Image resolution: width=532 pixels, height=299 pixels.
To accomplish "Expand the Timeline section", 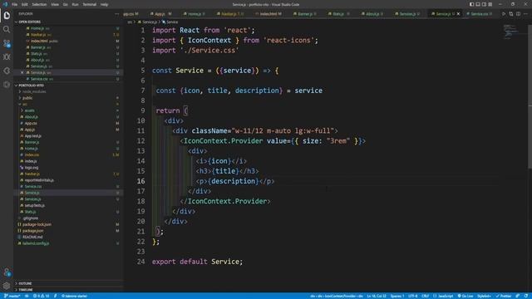I will click(68, 290).
